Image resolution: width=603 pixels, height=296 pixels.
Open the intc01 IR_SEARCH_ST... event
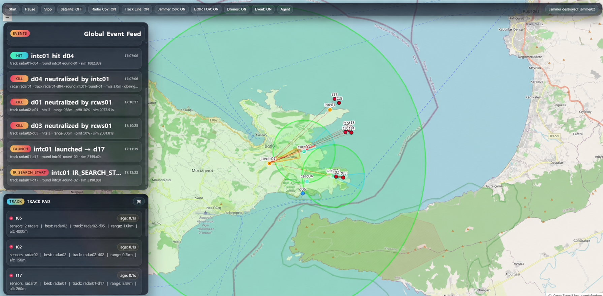click(x=74, y=175)
